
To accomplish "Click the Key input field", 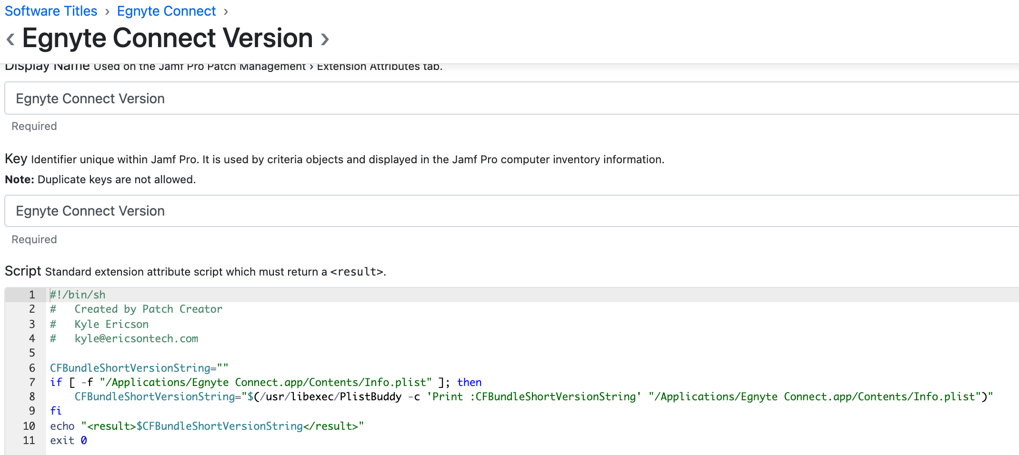I will coord(512,210).
